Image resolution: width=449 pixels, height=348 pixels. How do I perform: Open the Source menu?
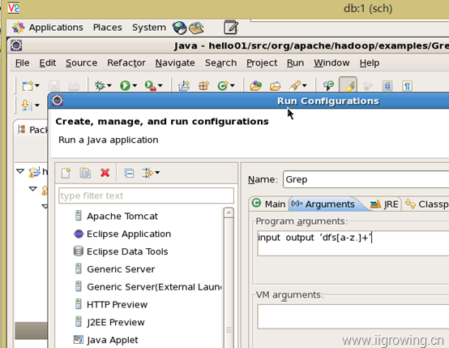click(x=81, y=62)
